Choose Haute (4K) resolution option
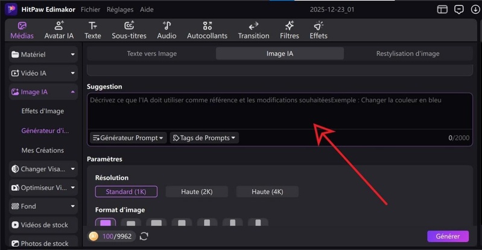The image size is (482, 250). pos(267,192)
